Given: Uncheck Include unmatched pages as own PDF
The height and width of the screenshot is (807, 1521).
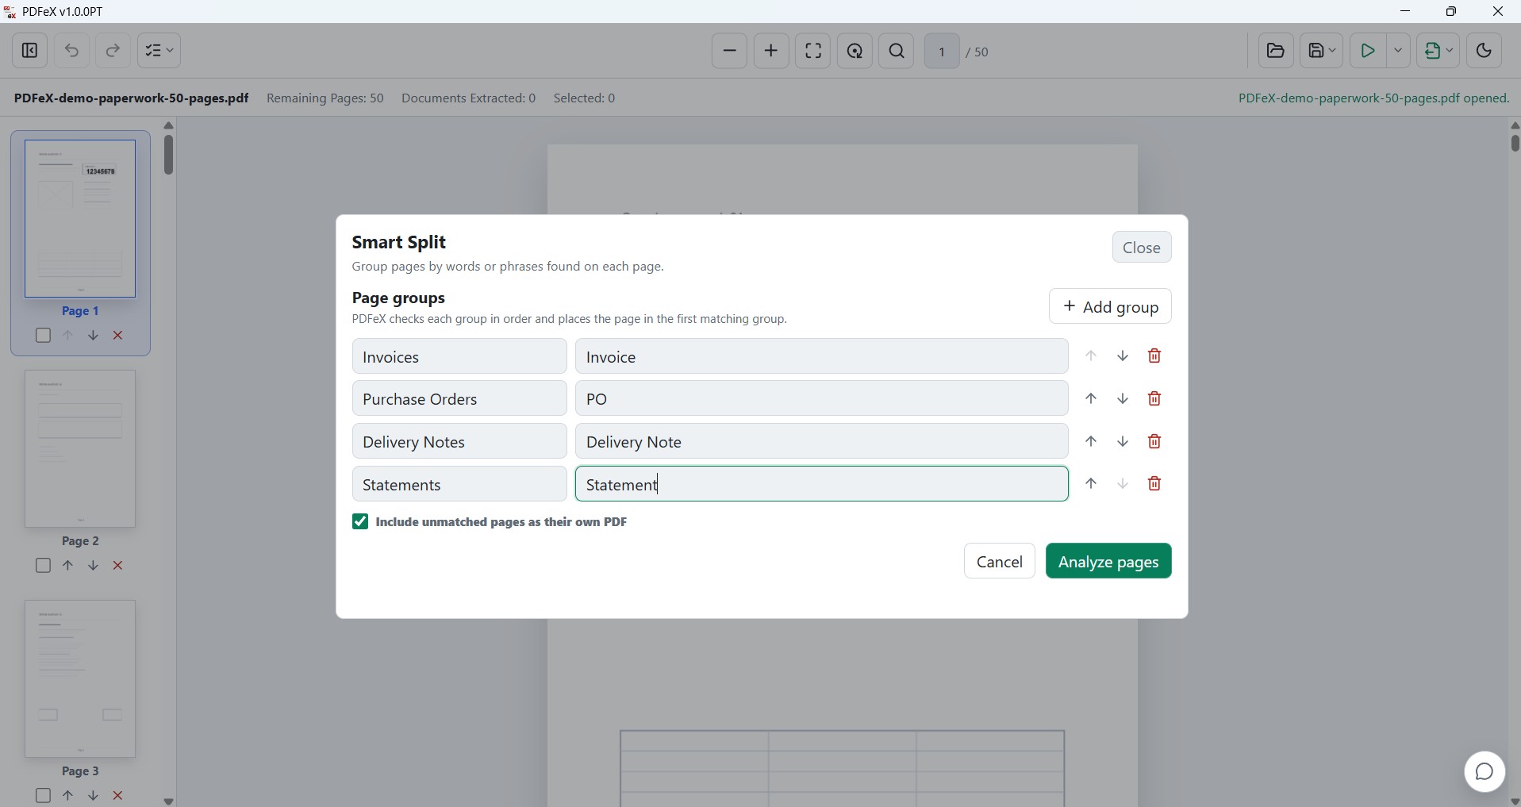Looking at the screenshot, I should (x=360, y=521).
